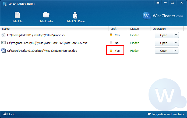The image size is (187, 118).
Task: Expand the dropdown arrow for Wise System Monitor.doc
Action: click(x=176, y=51)
